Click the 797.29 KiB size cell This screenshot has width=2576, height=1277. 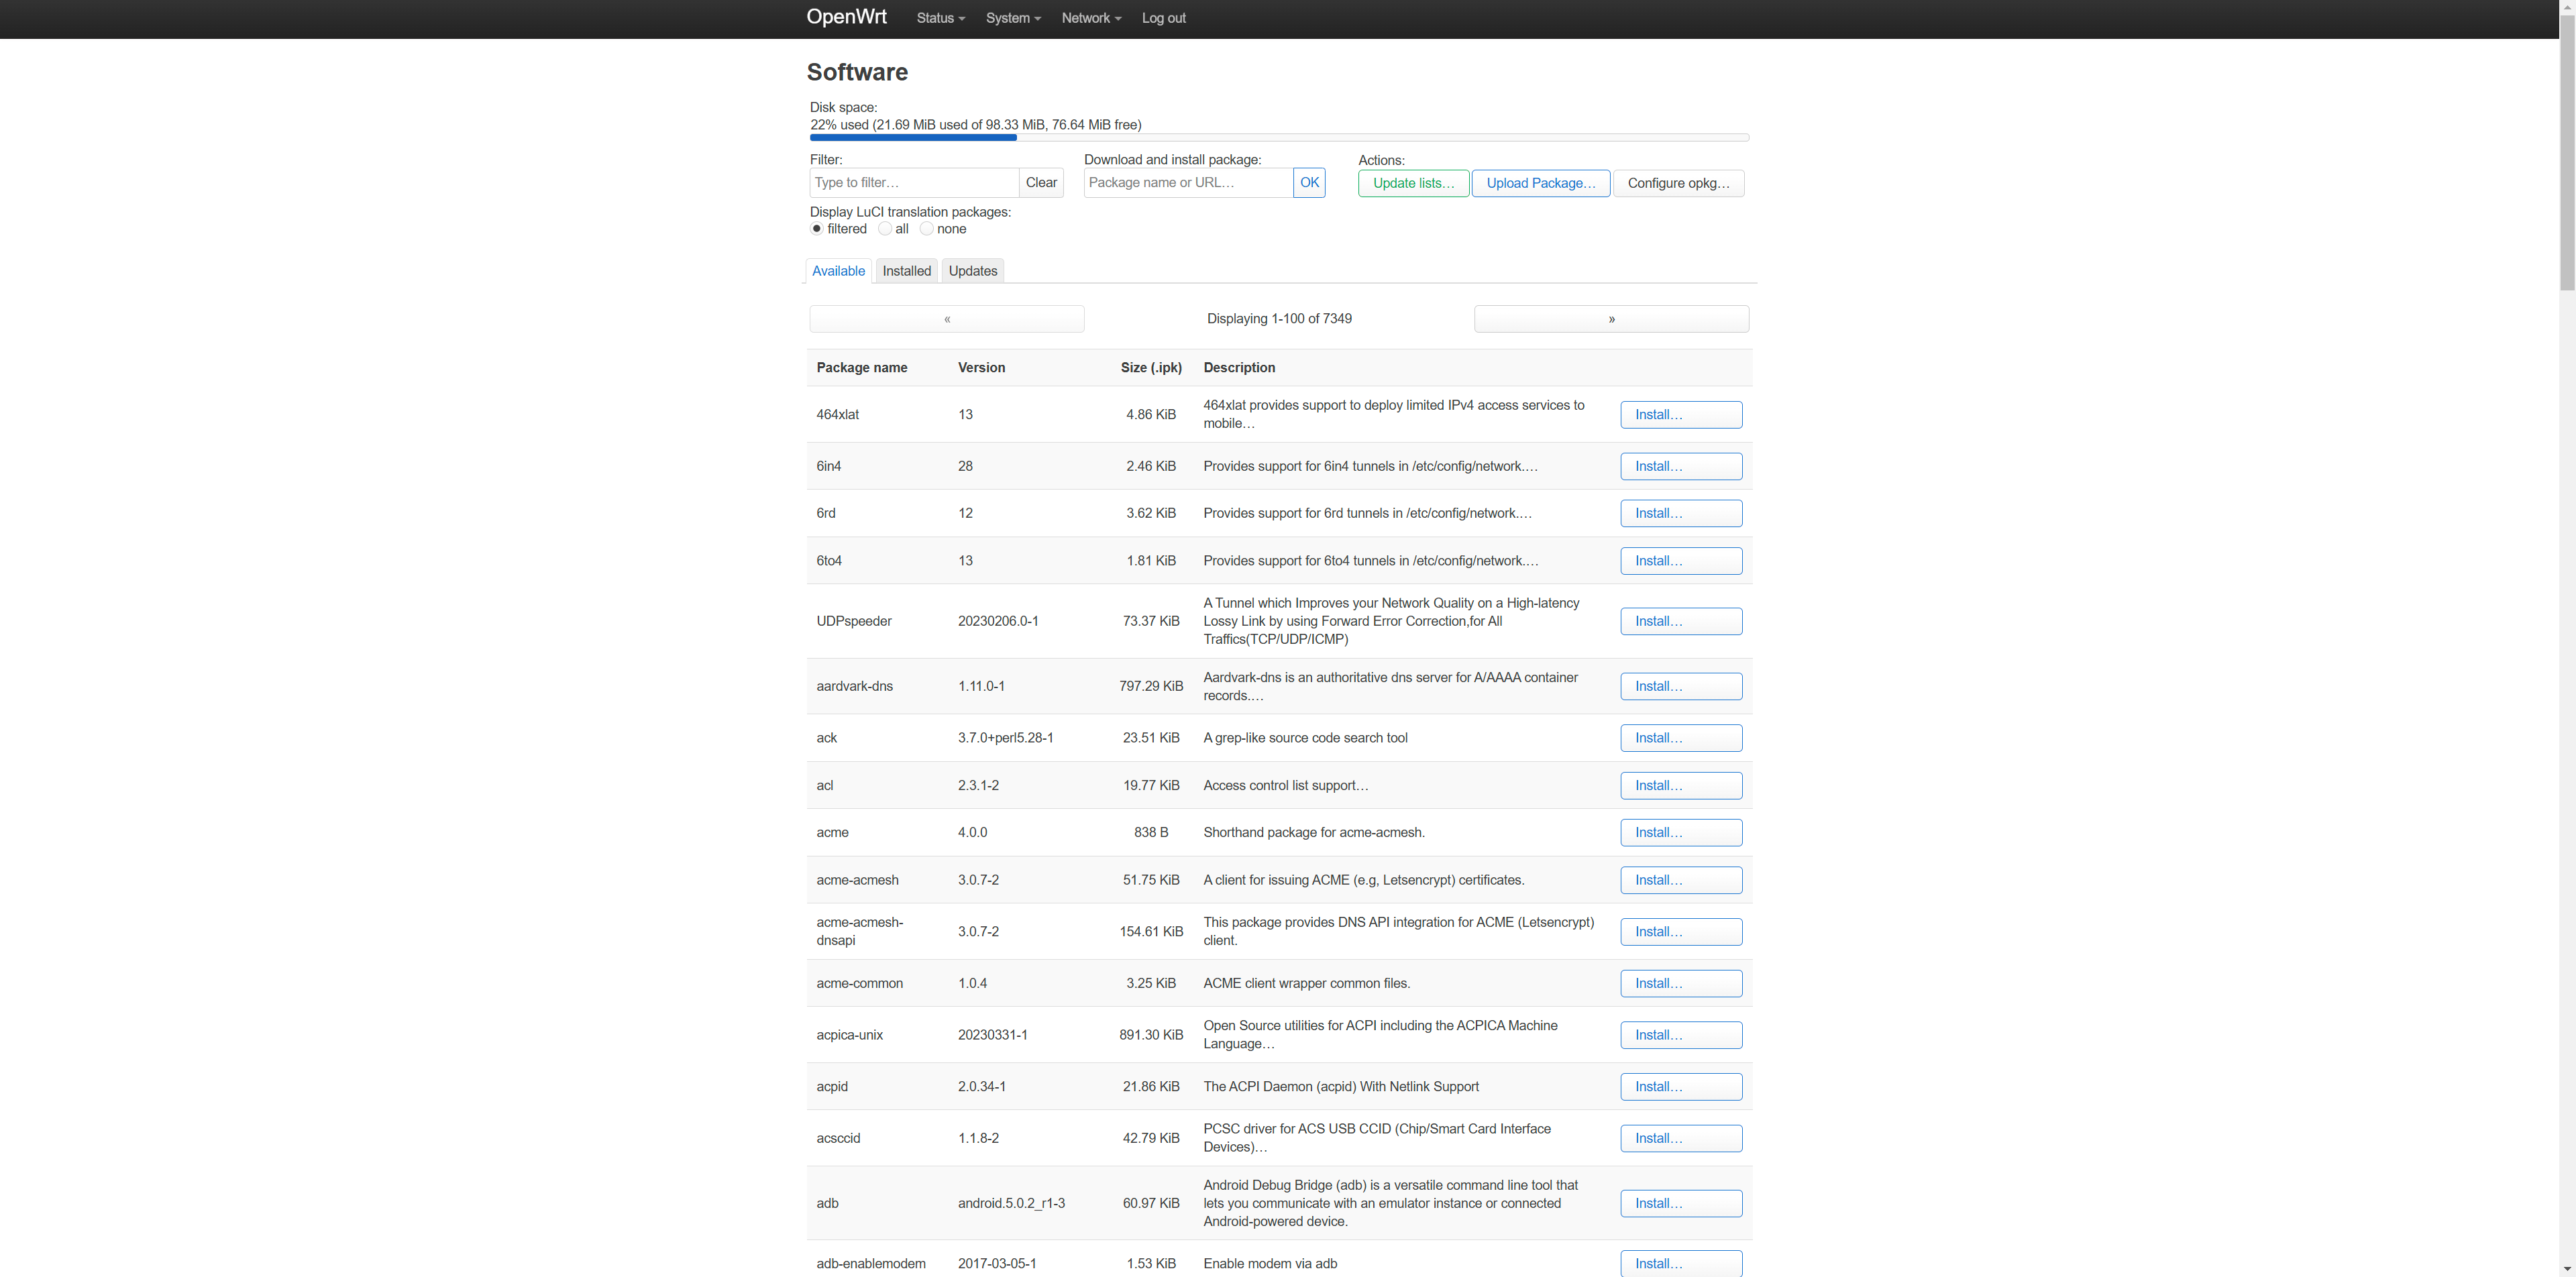1151,686
